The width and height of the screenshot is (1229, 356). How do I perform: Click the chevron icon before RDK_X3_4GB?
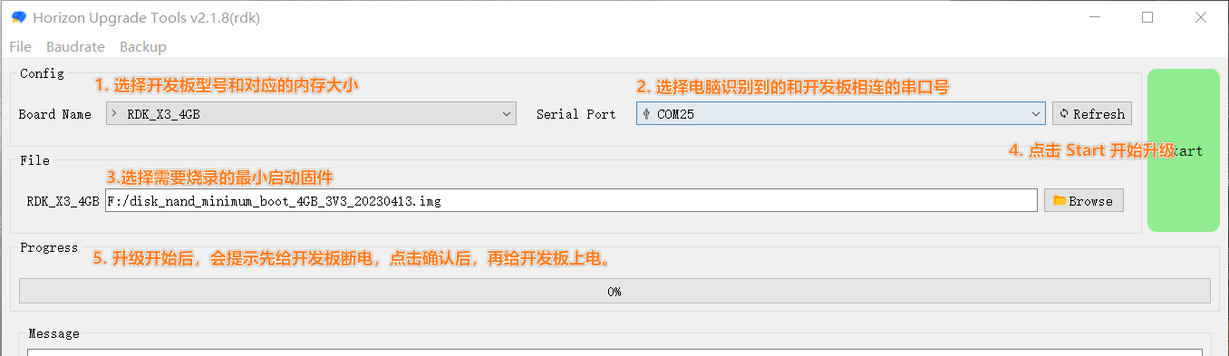pos(114,114)
